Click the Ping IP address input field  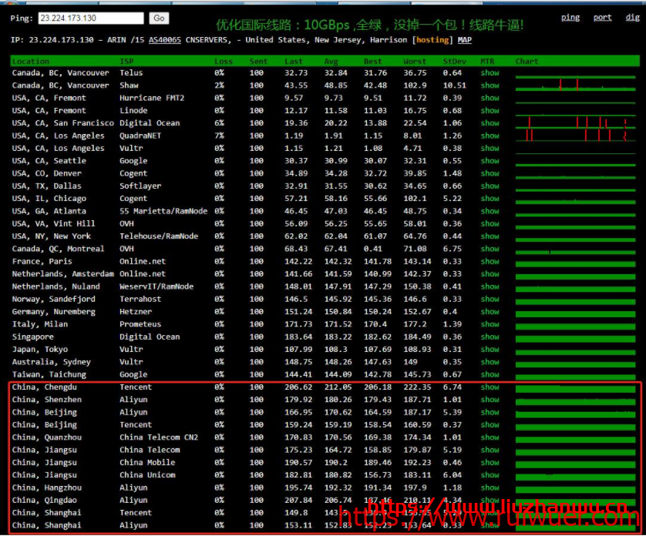(x=90, y=18)
